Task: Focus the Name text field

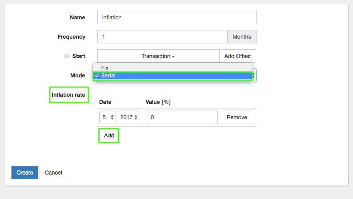Action: tap(177, 17)
